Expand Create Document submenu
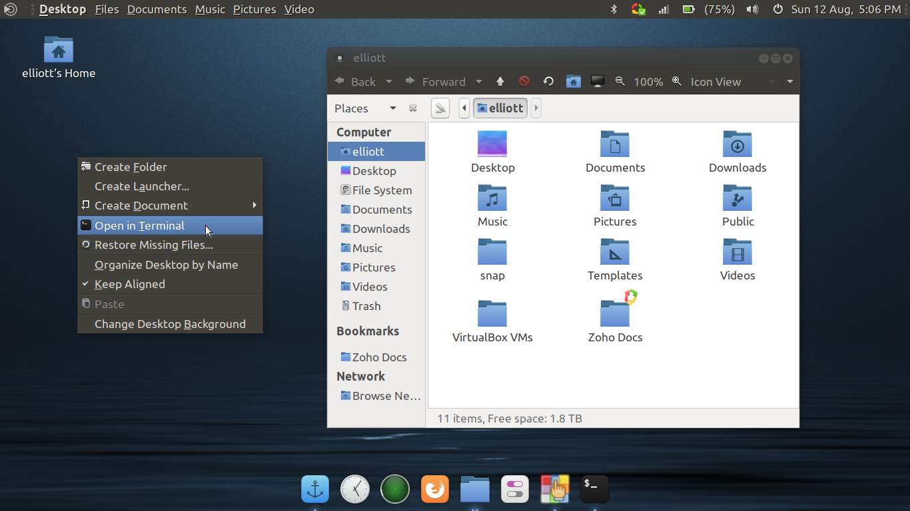 pos(170,206)
